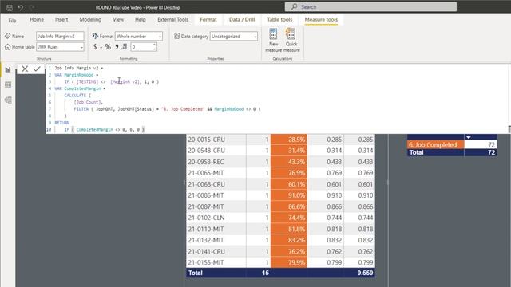This screenshot has width=511, height=287.
Task: Click the RETURN keyword in formula
Action: coord(62,123)
